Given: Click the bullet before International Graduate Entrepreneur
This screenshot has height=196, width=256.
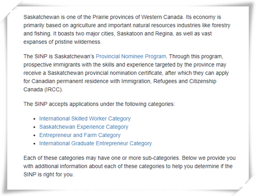Looking at the screenshot, I should (34, 144).
